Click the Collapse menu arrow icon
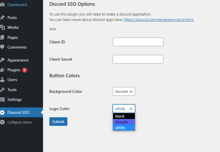The image size is (220, 152). pyautogui.click(x=2, y=122)
